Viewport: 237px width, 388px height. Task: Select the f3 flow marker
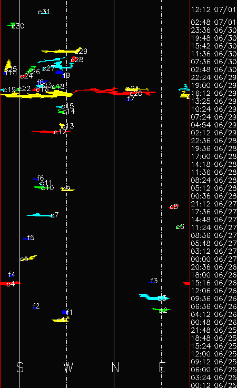pyautogui.click(x=153, y=281)
